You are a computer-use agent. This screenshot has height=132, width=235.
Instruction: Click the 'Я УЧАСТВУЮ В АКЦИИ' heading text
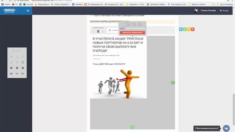point(118,45)
